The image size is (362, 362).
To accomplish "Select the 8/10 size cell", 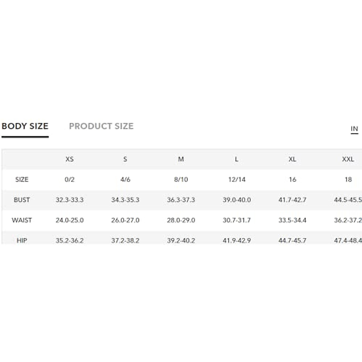I will [181, 179].
